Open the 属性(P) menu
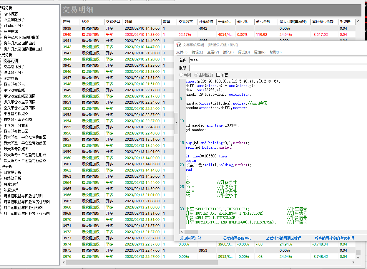Screen dimensions: 367x269 click(260, 52)
